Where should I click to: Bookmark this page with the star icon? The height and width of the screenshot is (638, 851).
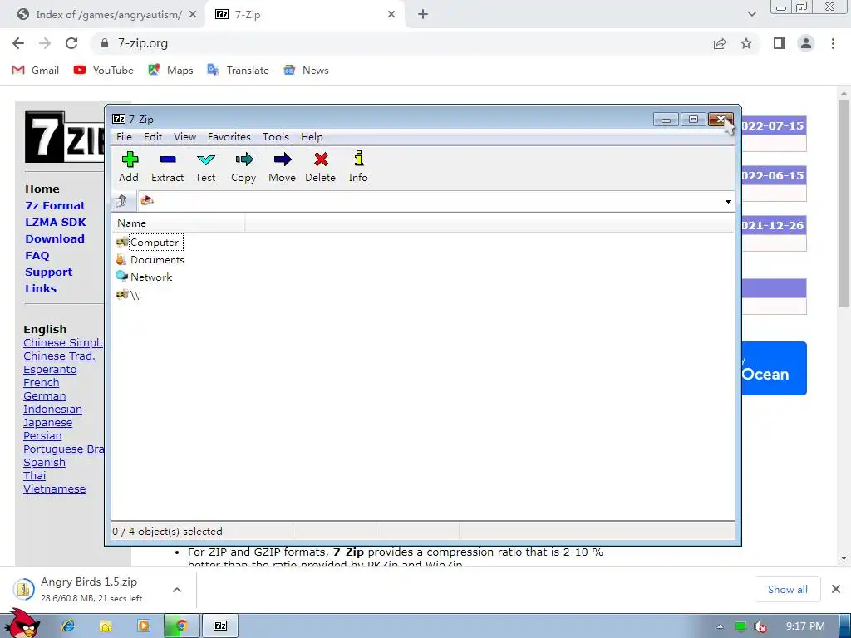pyautogui.click(x=746, y=43)
